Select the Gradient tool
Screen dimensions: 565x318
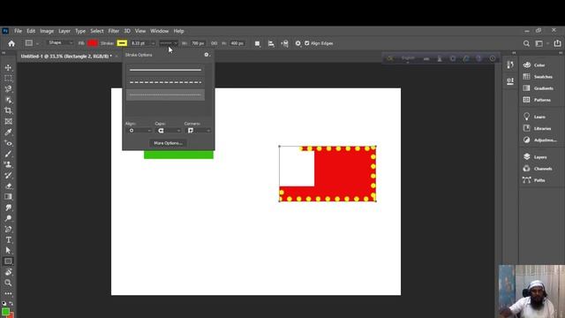click(x=8, y=197)
